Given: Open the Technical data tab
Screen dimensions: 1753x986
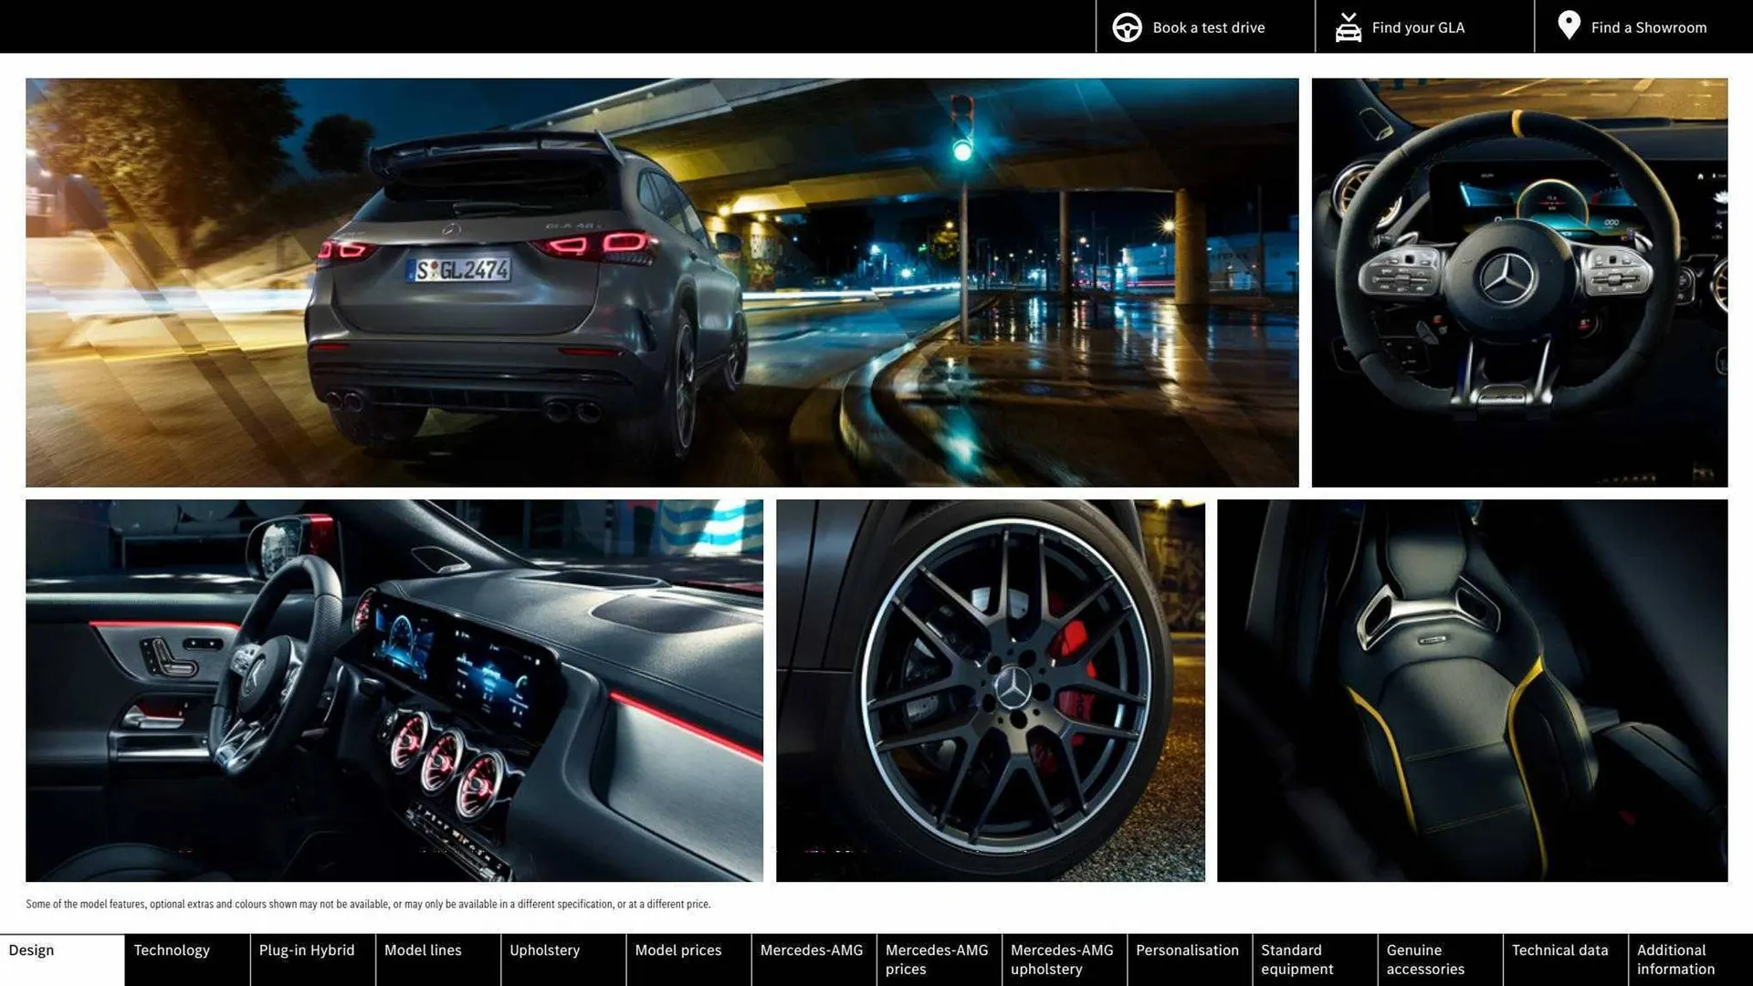Looking at the screenshot, I should tap(1561, 949).
